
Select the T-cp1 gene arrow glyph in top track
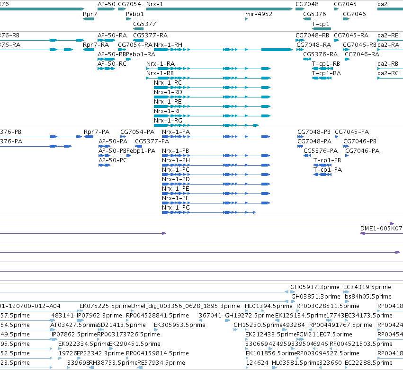(x=322, y=29)
